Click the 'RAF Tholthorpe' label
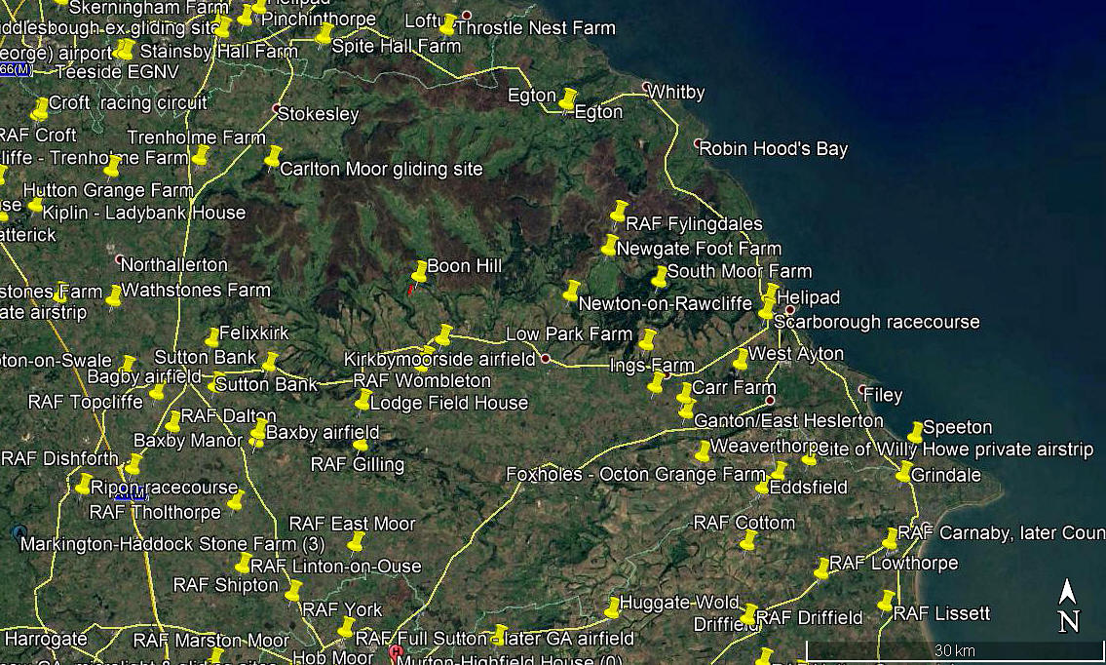Screen dimensions: 1106x665 155,512
